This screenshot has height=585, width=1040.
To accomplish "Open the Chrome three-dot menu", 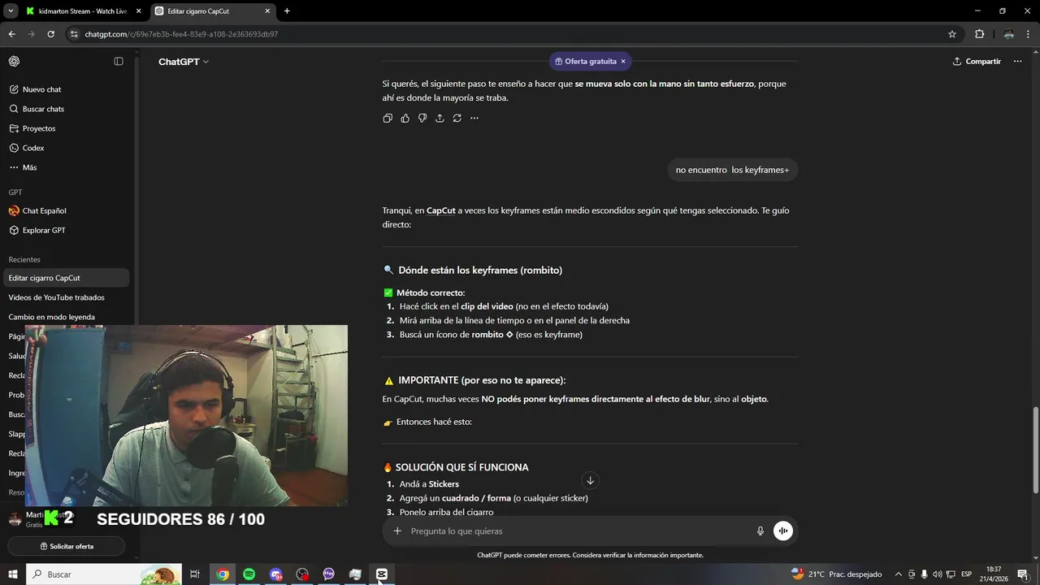I will click(1029, 34).
